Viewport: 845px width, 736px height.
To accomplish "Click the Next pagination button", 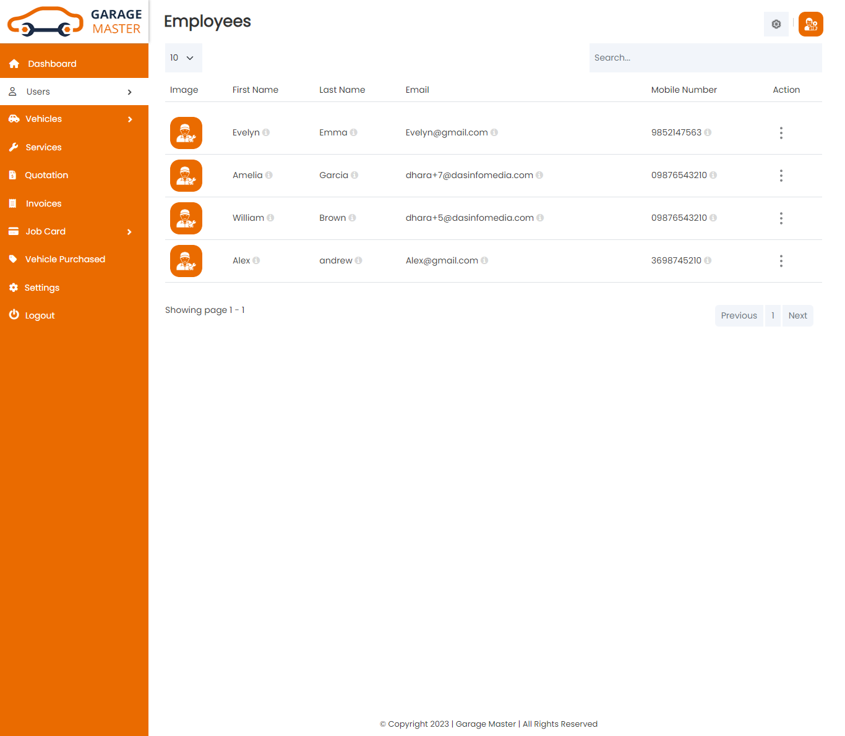I will [797, 315].
